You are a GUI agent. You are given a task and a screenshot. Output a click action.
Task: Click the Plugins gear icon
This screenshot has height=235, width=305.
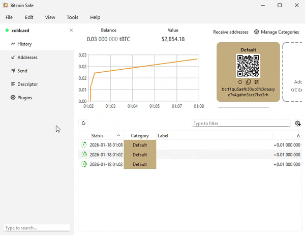pos(13,97)
